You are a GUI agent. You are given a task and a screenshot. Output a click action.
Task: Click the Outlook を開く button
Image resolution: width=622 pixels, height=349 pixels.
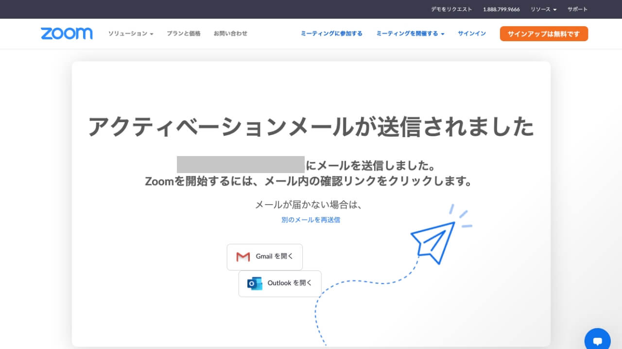(x=280, y=284)
